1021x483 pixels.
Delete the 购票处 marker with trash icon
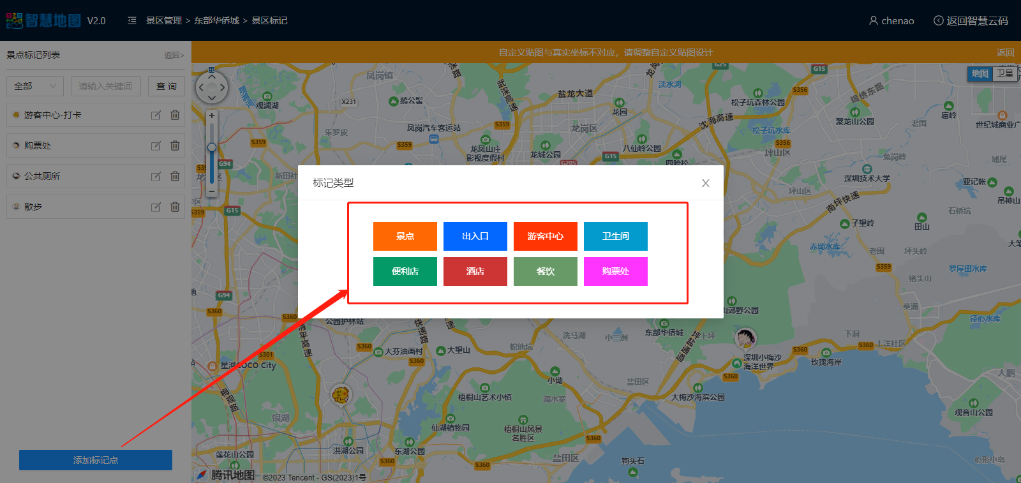[175, 145]
